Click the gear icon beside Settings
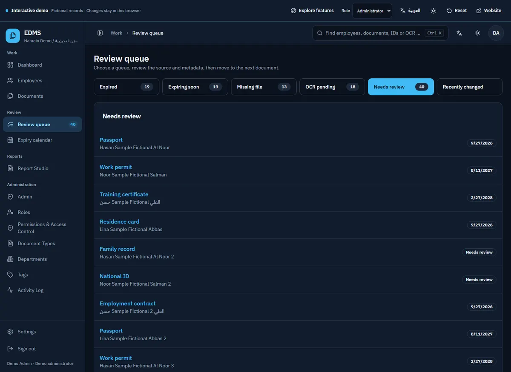 click(x=11, y=332)
